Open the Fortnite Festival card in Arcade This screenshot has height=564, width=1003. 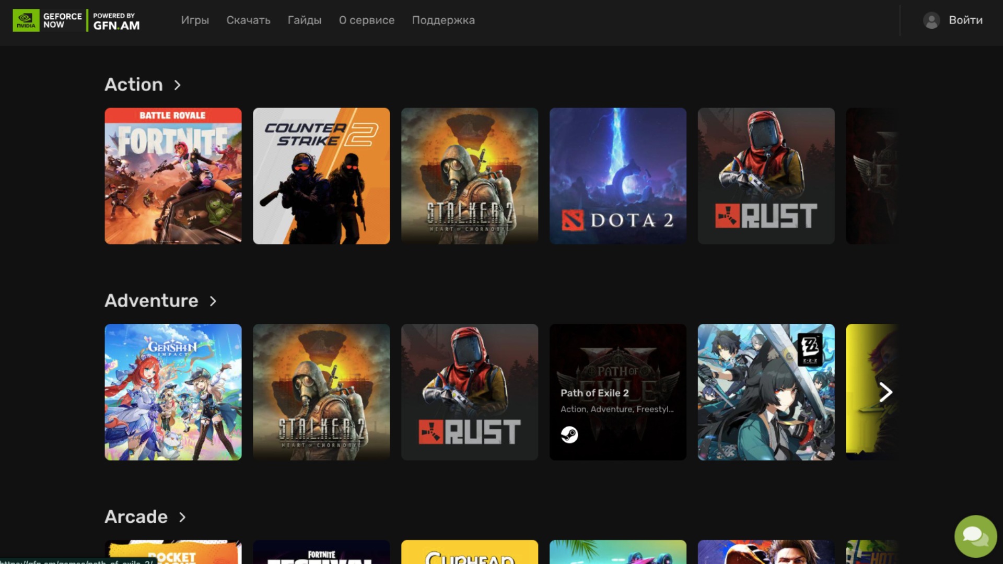point(321,552)
